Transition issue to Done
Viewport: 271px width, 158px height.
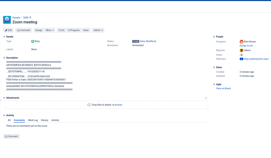(x=86, y=30)
